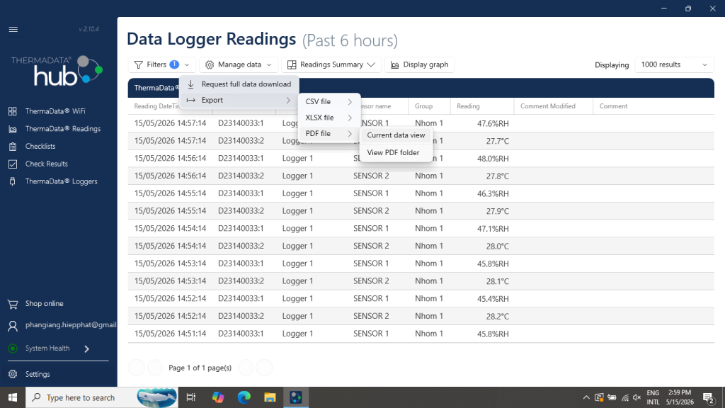The width and height of the screenshot is (725, 408).
Task: Click the Checklists clipboard icon
Action: pos(13,147)
